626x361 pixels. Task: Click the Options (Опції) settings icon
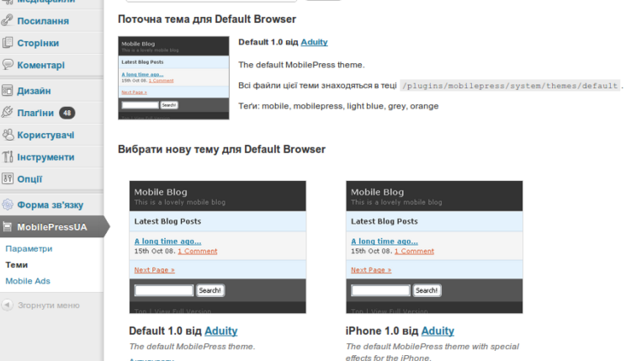pyautogui.click(x=8, y=178)
